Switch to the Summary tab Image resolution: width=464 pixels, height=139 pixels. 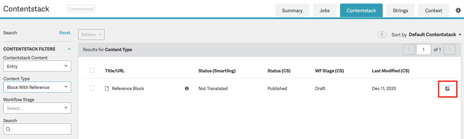(x=292, y=11)
